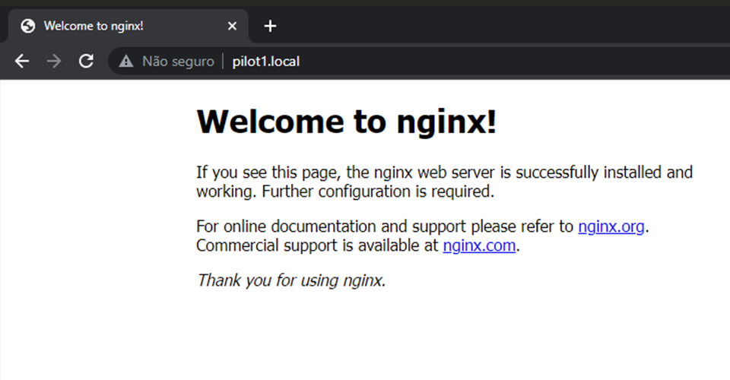This screenshot has height=380, width=730.
Task: Open a new tab with the plus button
Action: coord(270,27)
